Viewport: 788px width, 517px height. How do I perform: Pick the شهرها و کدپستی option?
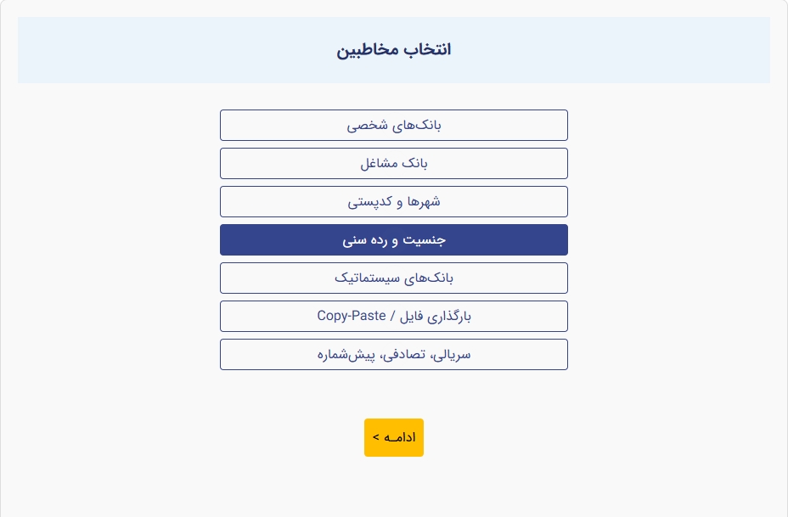(x=393, y=201)
